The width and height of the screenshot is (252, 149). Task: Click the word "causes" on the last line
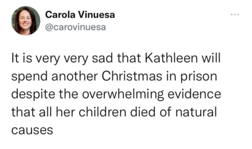[x=31, y=129]
